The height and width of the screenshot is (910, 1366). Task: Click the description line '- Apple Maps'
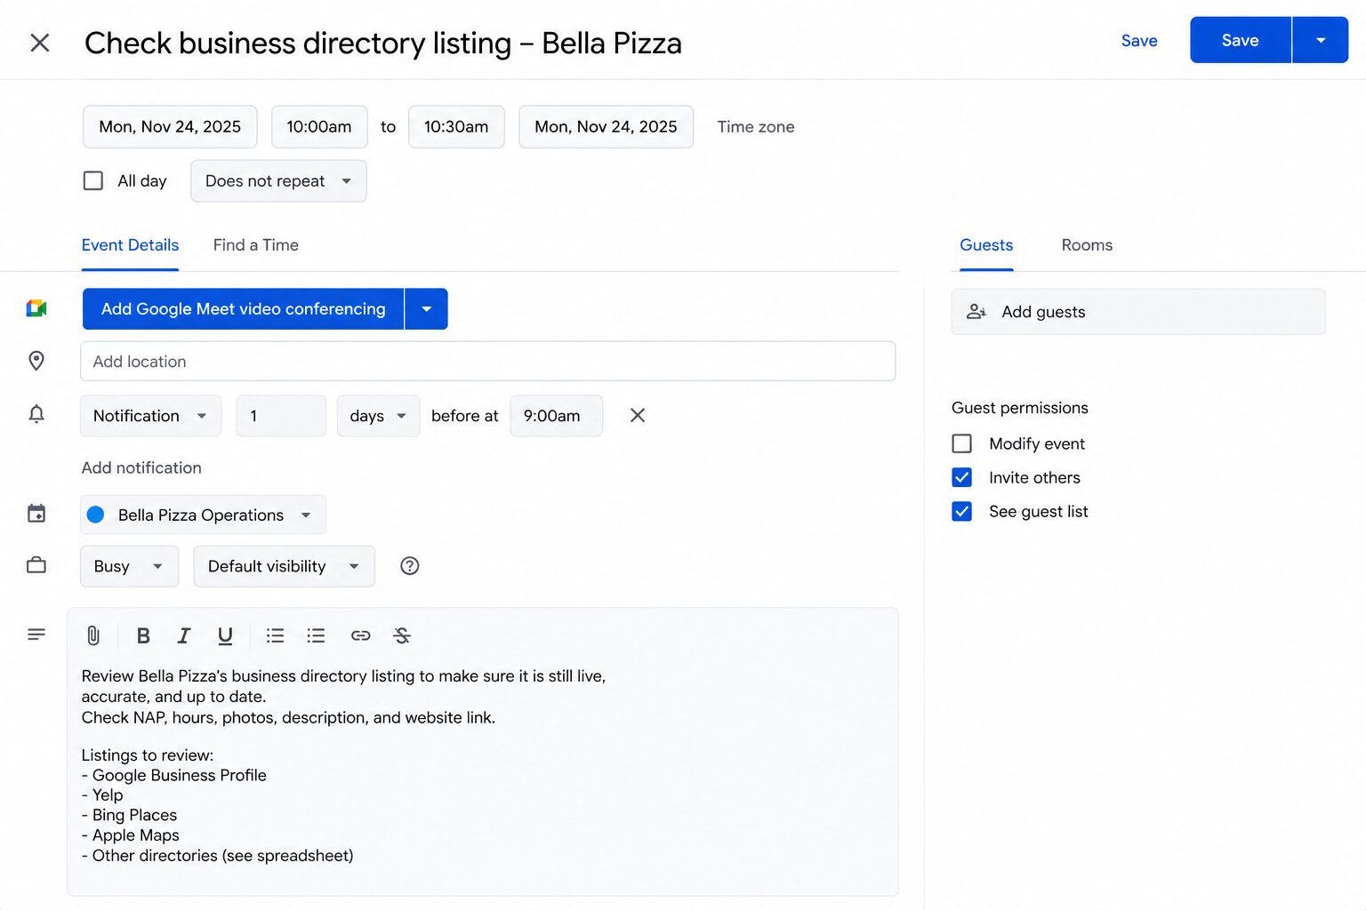[131, 835]
